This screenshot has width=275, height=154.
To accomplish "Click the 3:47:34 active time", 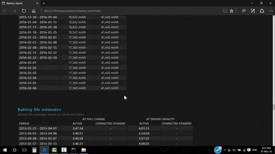I will point(78,128).
